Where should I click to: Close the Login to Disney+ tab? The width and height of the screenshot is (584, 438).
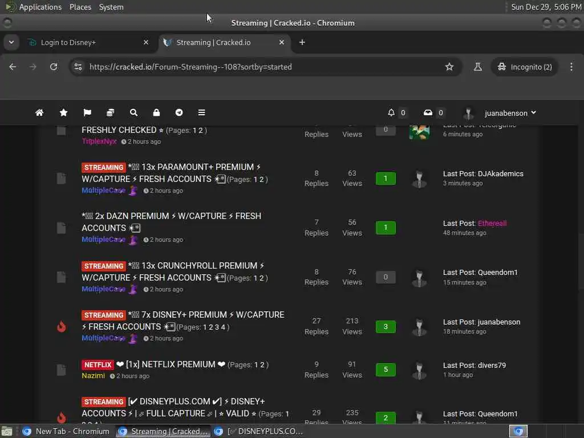pos(146,42)
